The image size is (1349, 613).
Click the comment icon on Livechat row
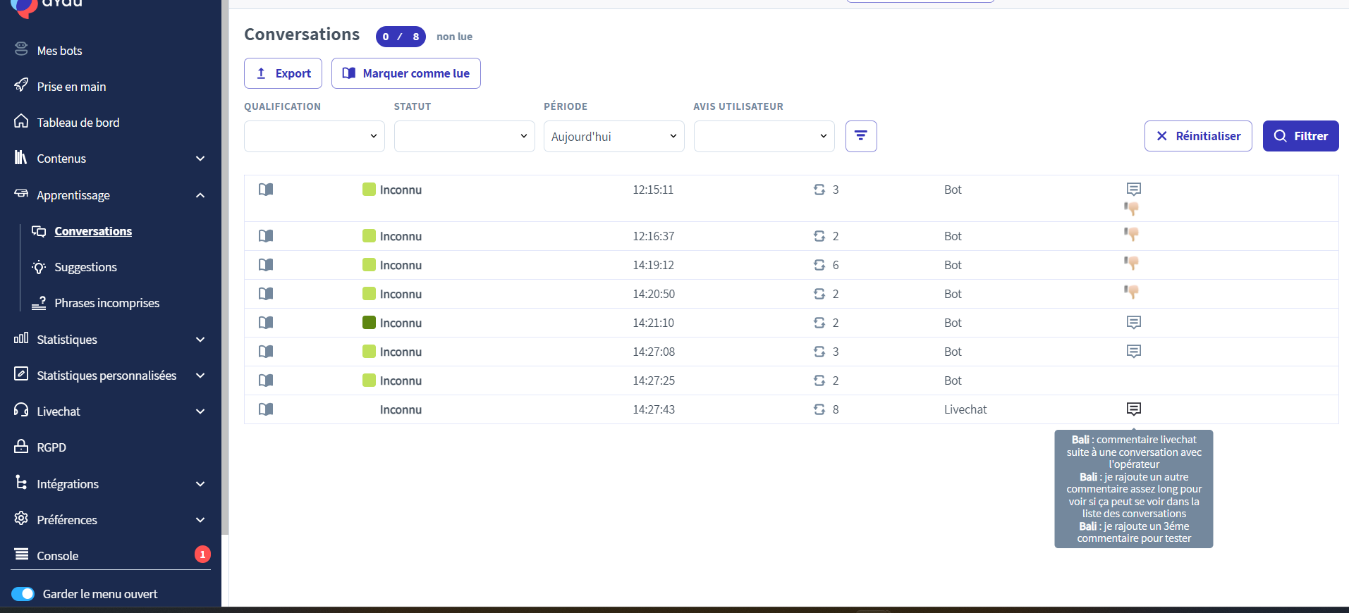pyautogui.click(x=1133, y=409)
